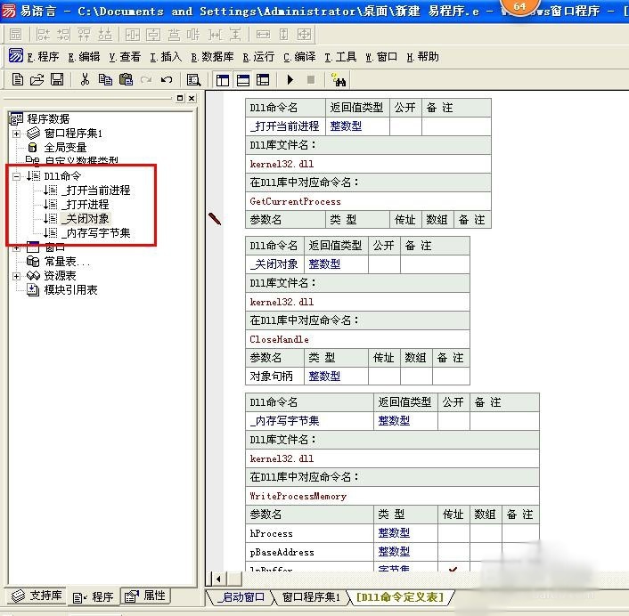Open the E.编辑 menu
This screenshot has height=616, width=629.
pyautogui.click(x=84, y=57)
